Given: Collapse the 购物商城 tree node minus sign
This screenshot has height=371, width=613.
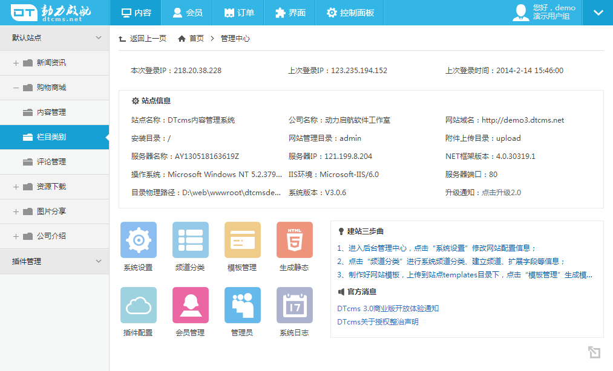Looking at the screenshot, I should pyautogui.click(x=16, y=88).
